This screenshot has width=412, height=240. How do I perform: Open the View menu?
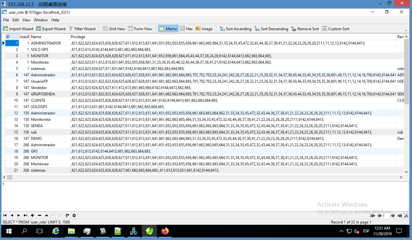coord(26,20)
